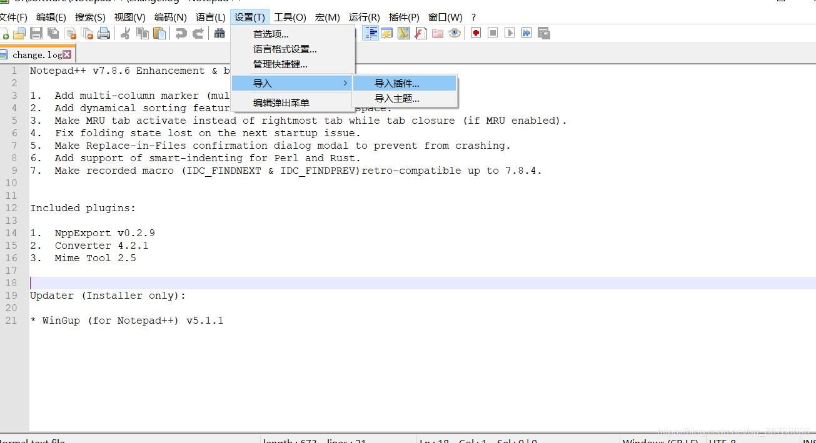This screenshot has height=443, width=816.
Task: Toggle the indent guide toolbar icon
Action: tap(371, 33)
